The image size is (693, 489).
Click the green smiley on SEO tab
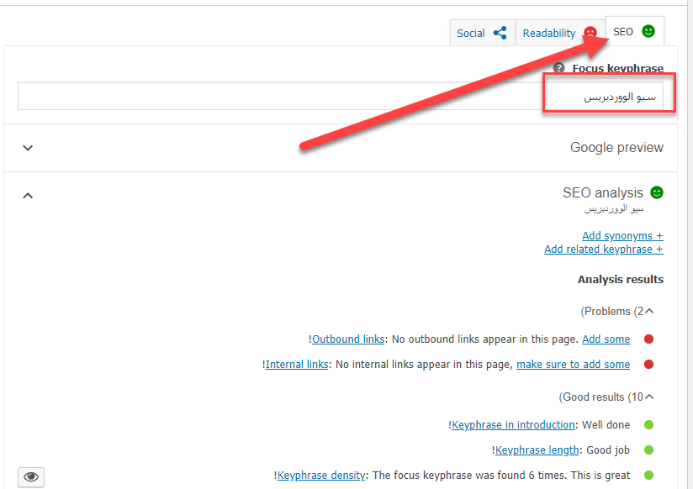coord(648,31)
